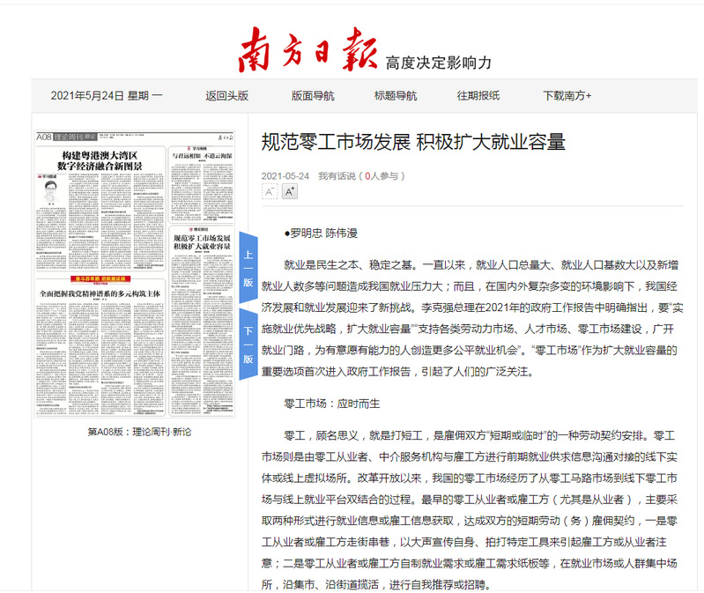Click the increase font size A+ icon
Viewport: 704px width, 593px height.
click(x=289, y=192)
